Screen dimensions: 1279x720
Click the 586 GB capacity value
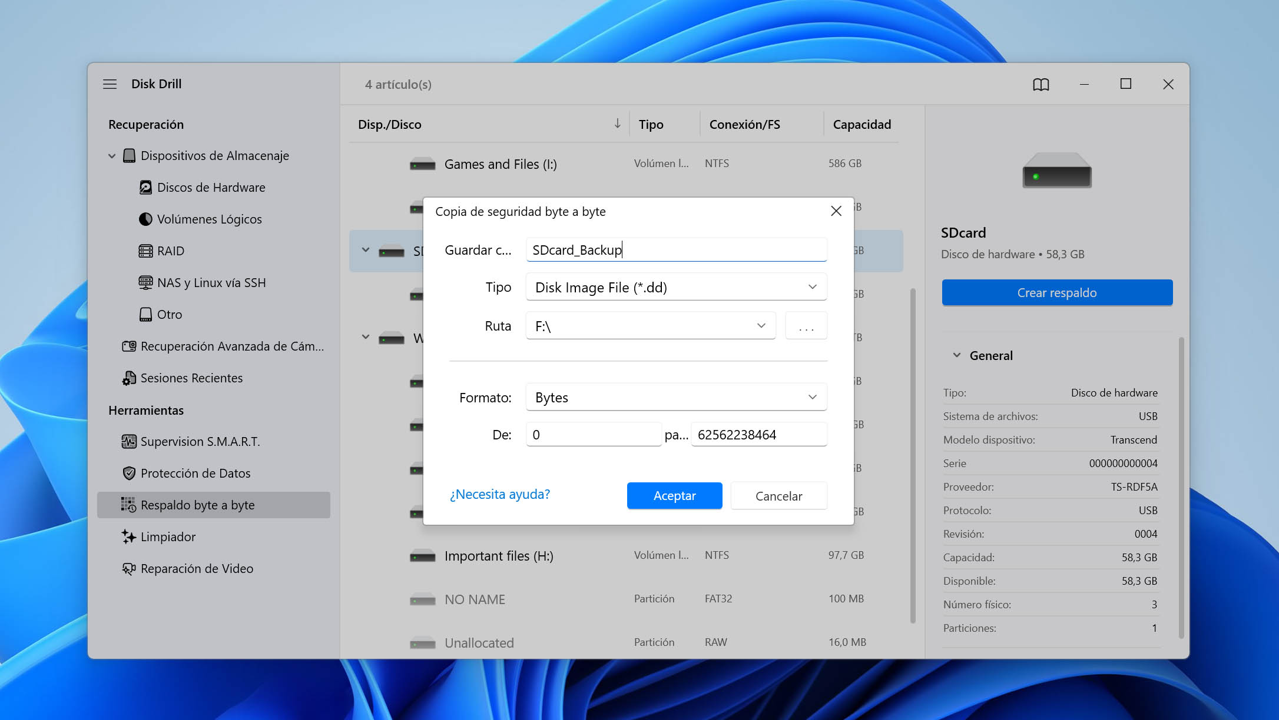coord(845,164)
